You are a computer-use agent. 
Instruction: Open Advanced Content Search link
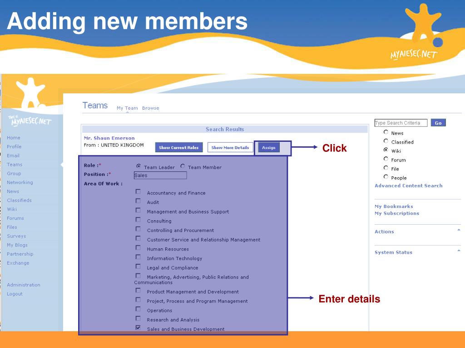[409, 186]
